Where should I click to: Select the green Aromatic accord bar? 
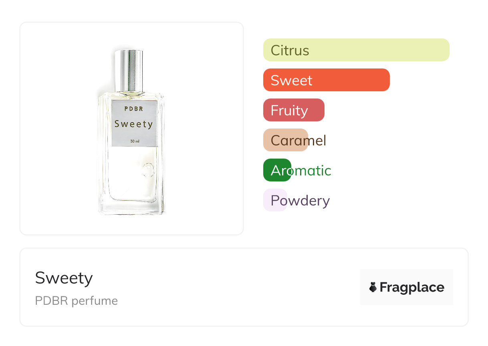(x=277, y=170)
